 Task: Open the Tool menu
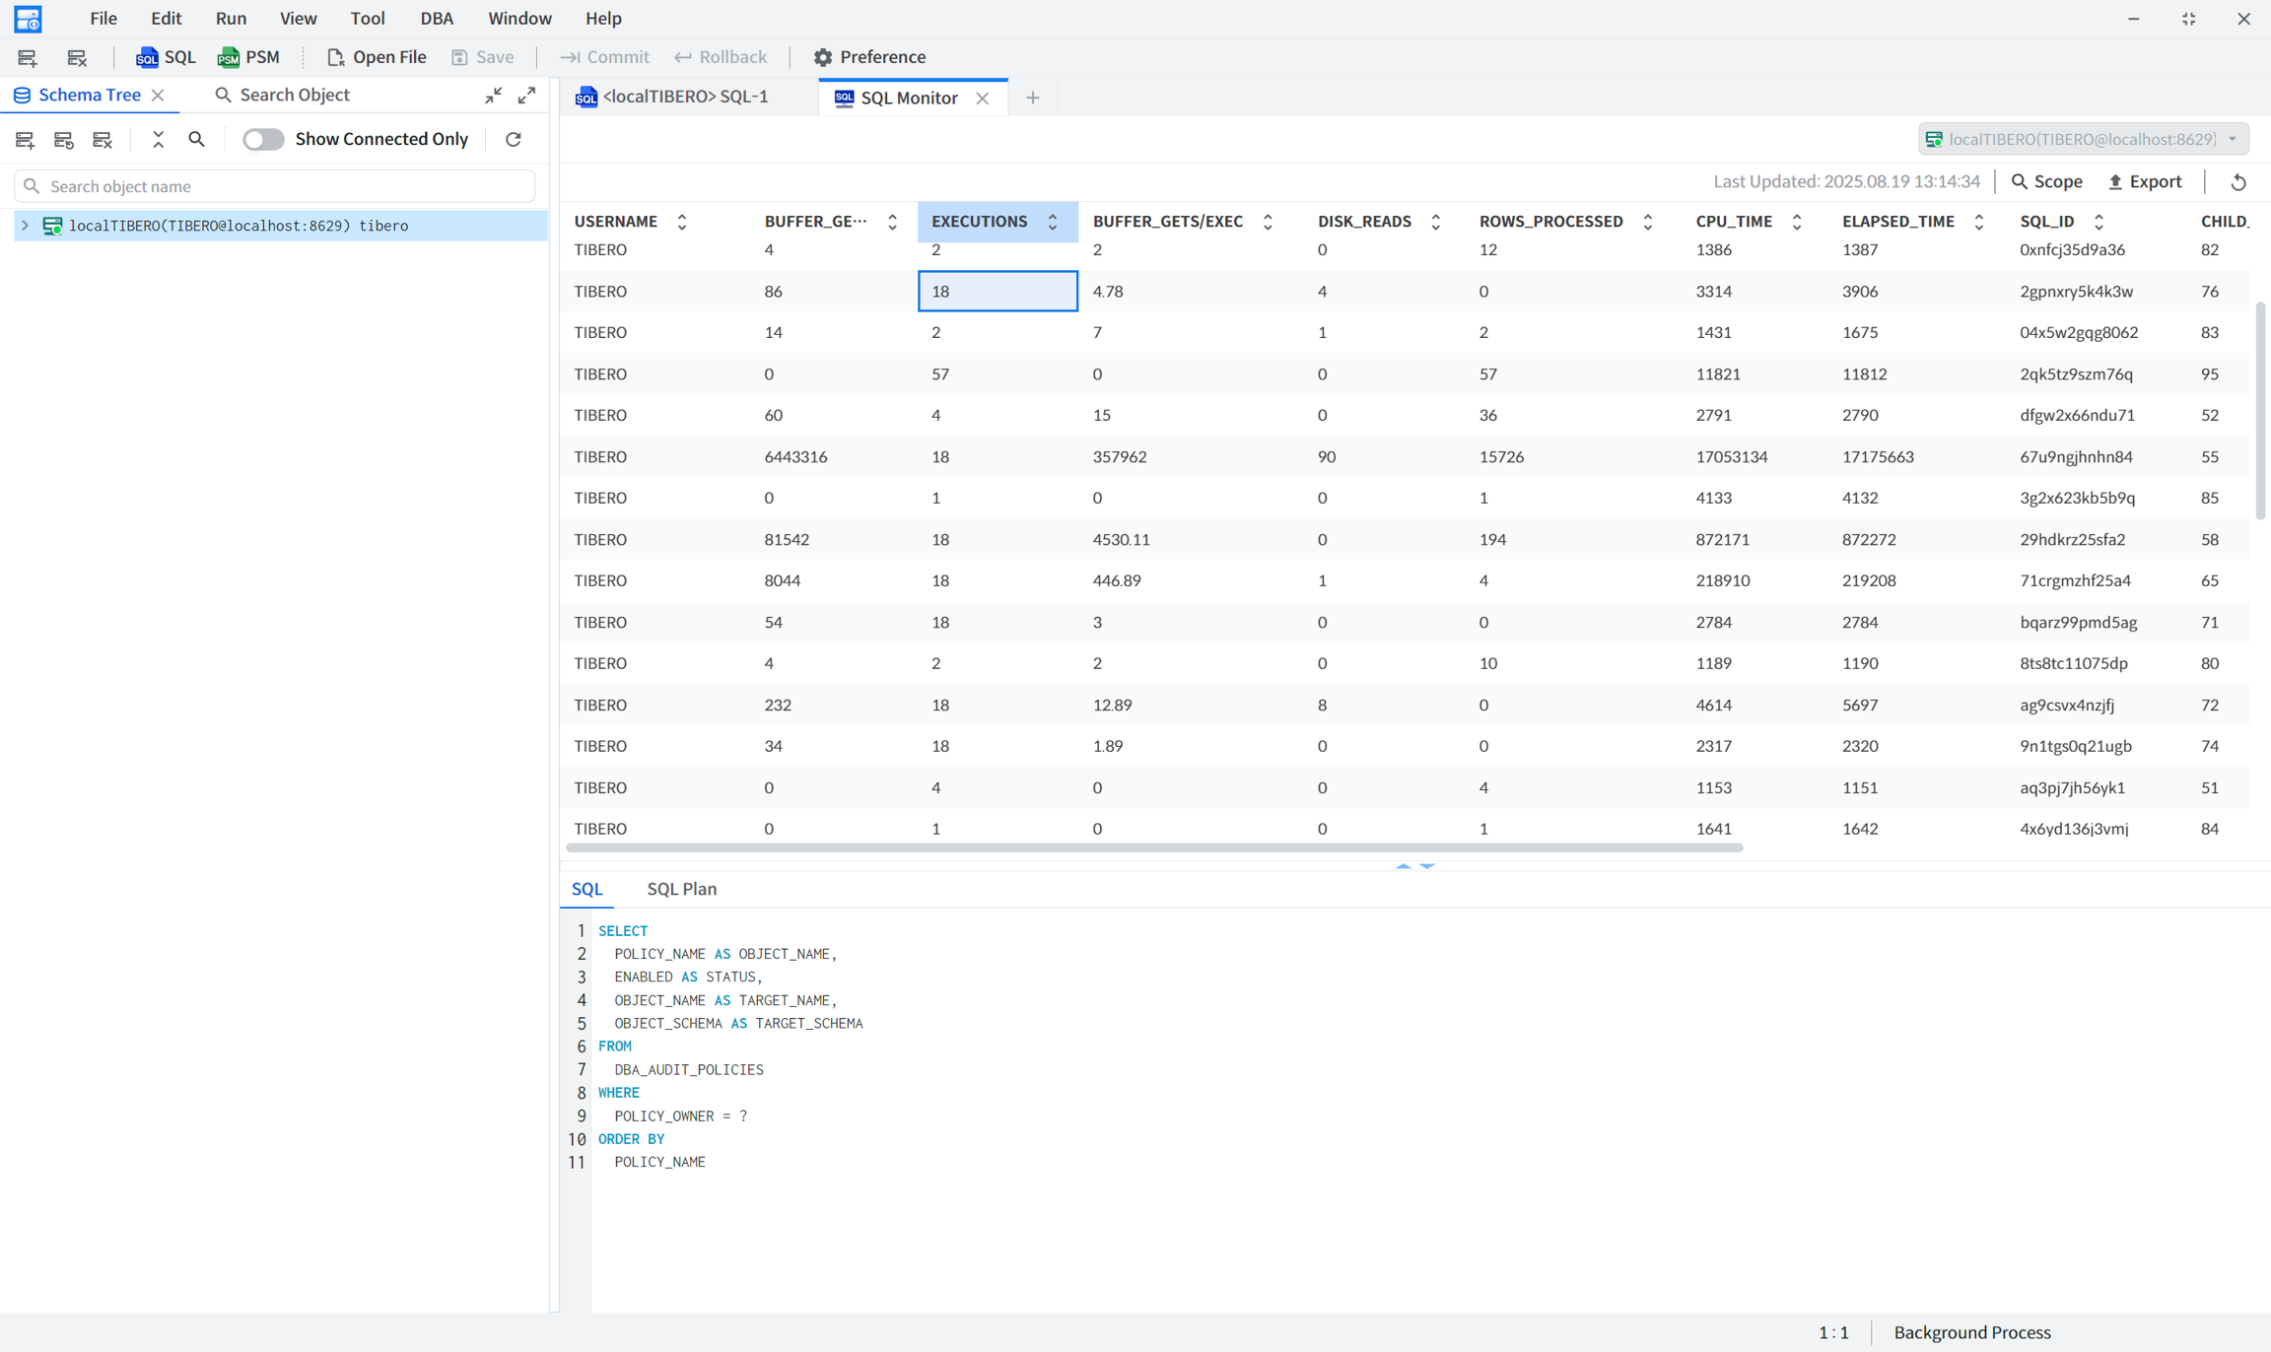(368, 18)
